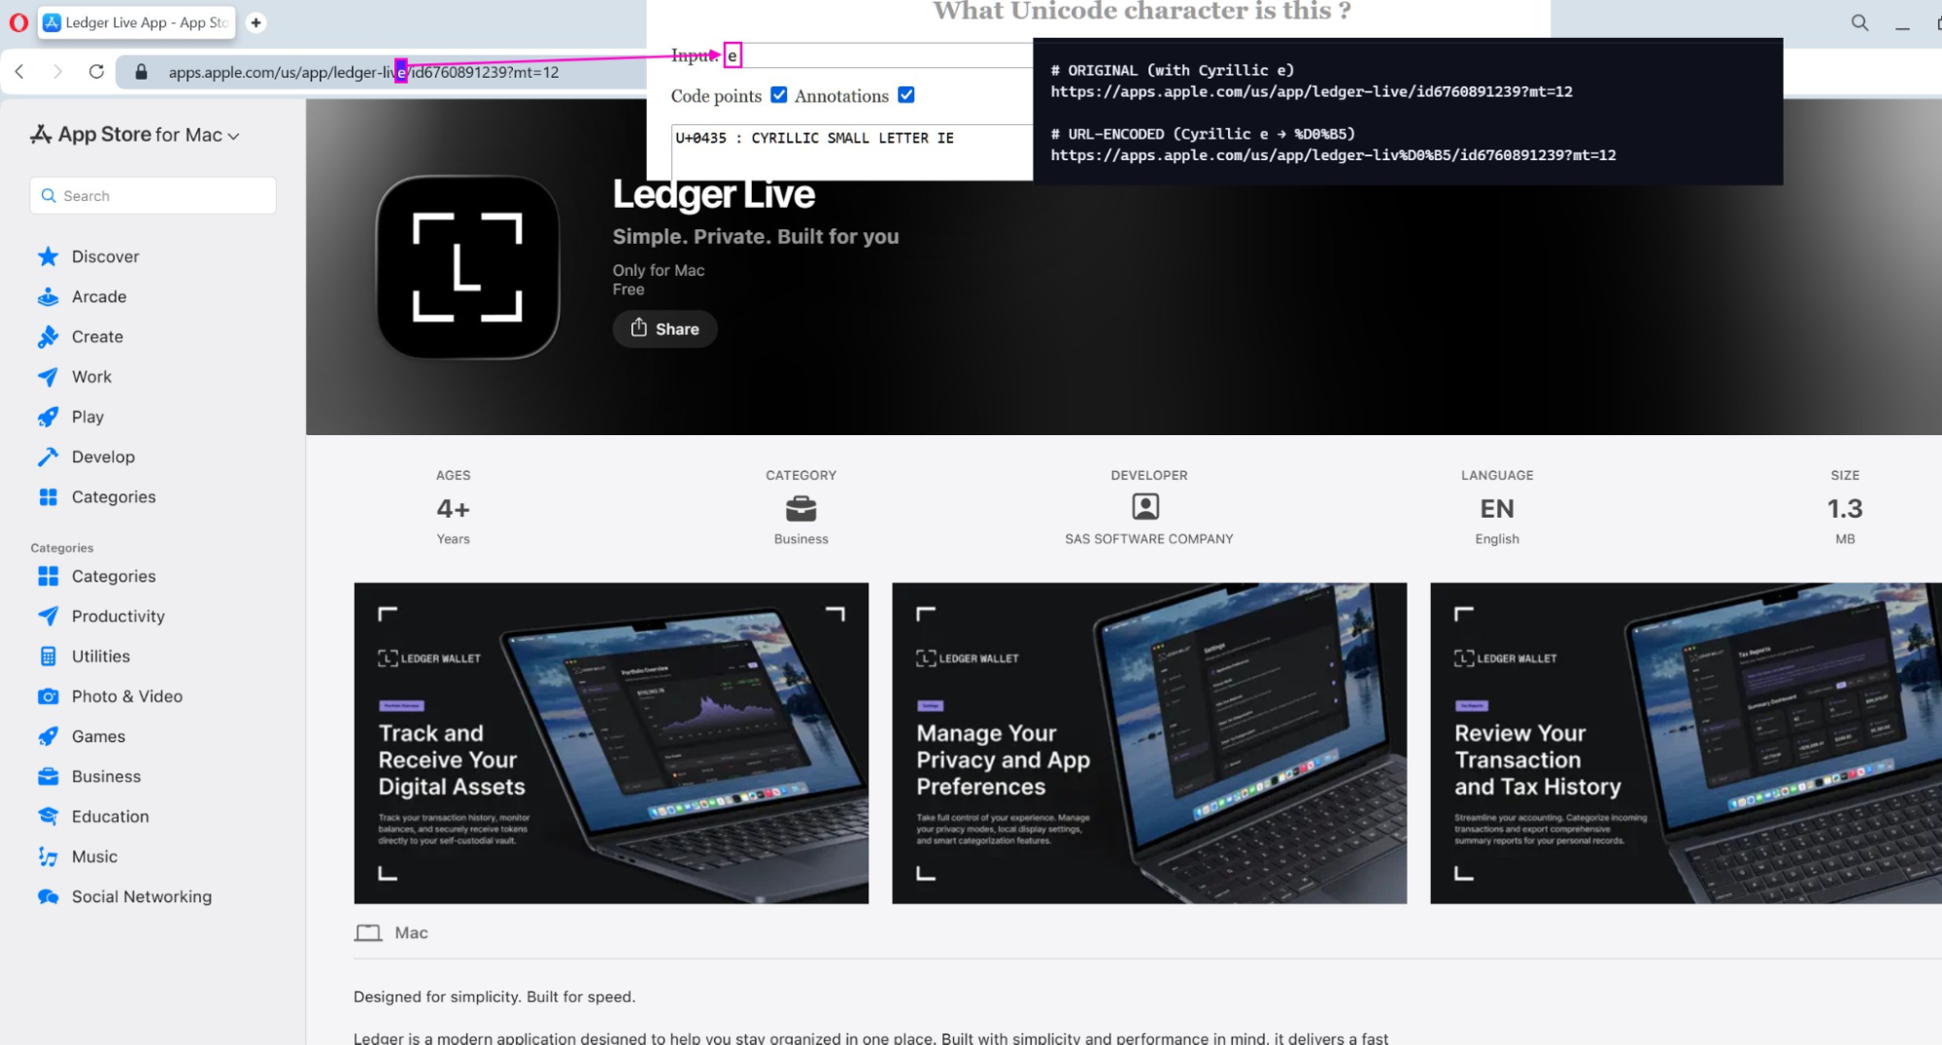Uncheck the Code points checkbox
This screenshot has width=1942, height=1045.
[779, 94]
